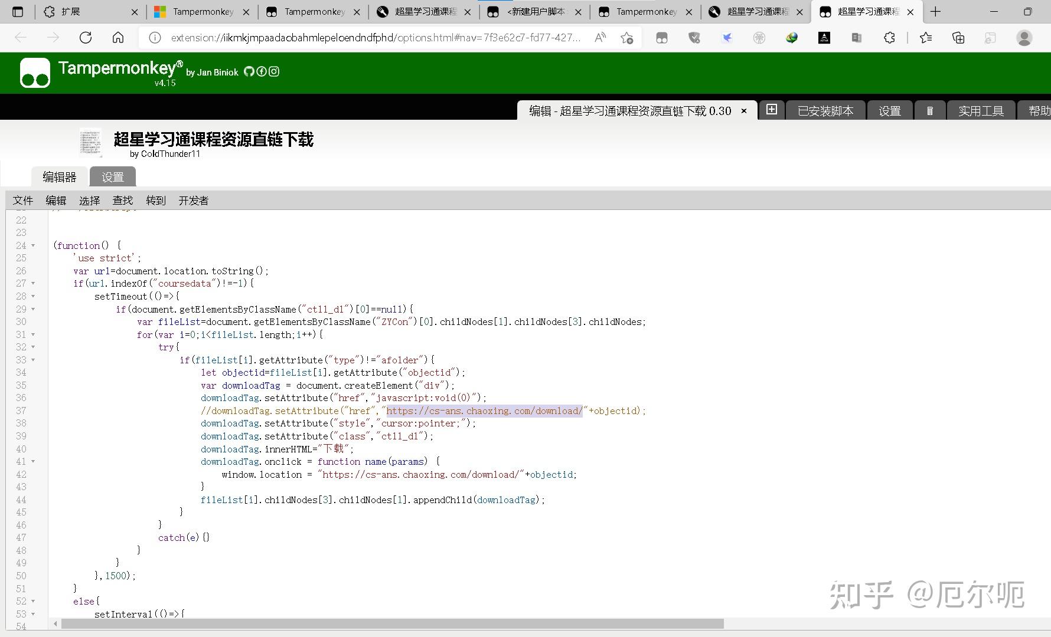Open the 实用工具 tab
The image size is (1051, 637).
pos(981,111)
